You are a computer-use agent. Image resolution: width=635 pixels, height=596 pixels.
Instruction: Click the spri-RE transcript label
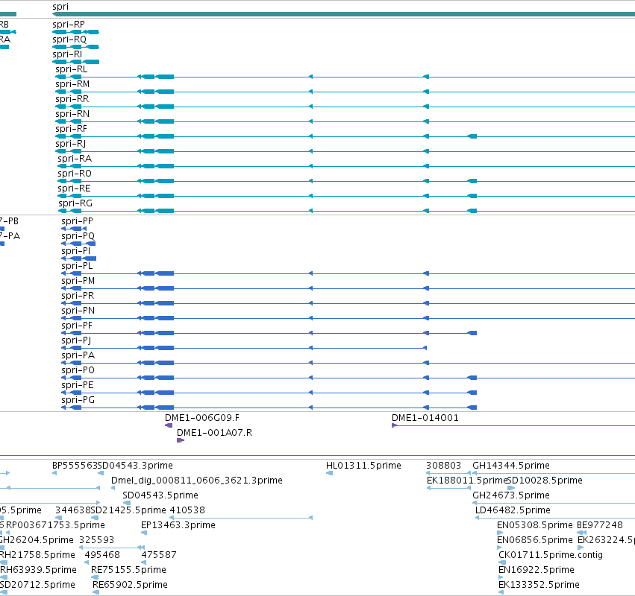pyautogui.click(x=74, y=188)
